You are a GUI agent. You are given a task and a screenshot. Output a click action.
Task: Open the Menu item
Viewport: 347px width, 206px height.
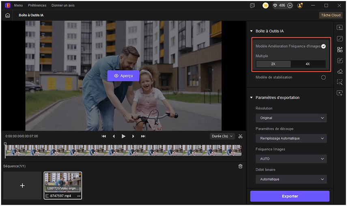tap(18, 5)
